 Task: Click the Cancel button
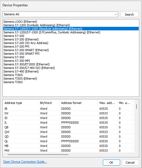pos(130,163)
